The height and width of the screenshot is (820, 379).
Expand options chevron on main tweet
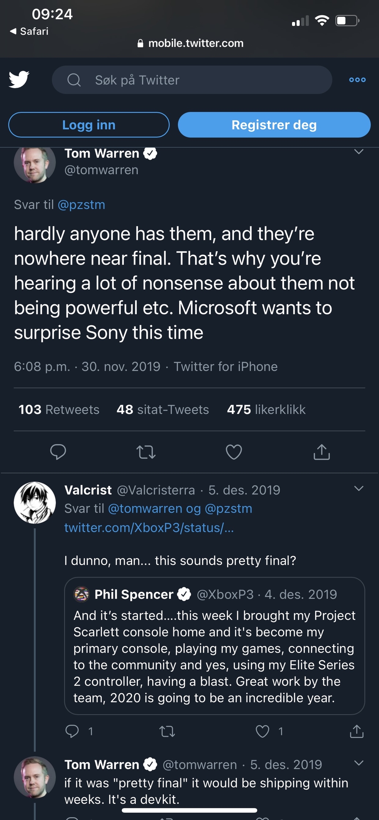click(358, 152)
